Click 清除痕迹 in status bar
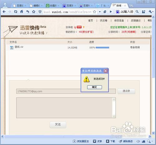The height and width of the screenshot is (145, 156). click(126, 141)
